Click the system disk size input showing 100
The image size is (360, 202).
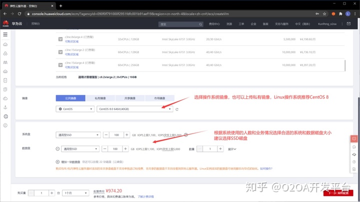click(x=116, y=135)
